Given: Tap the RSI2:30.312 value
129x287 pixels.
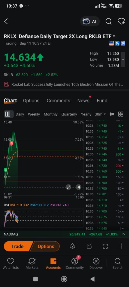Looking at the screenshot, I should 39,205.
